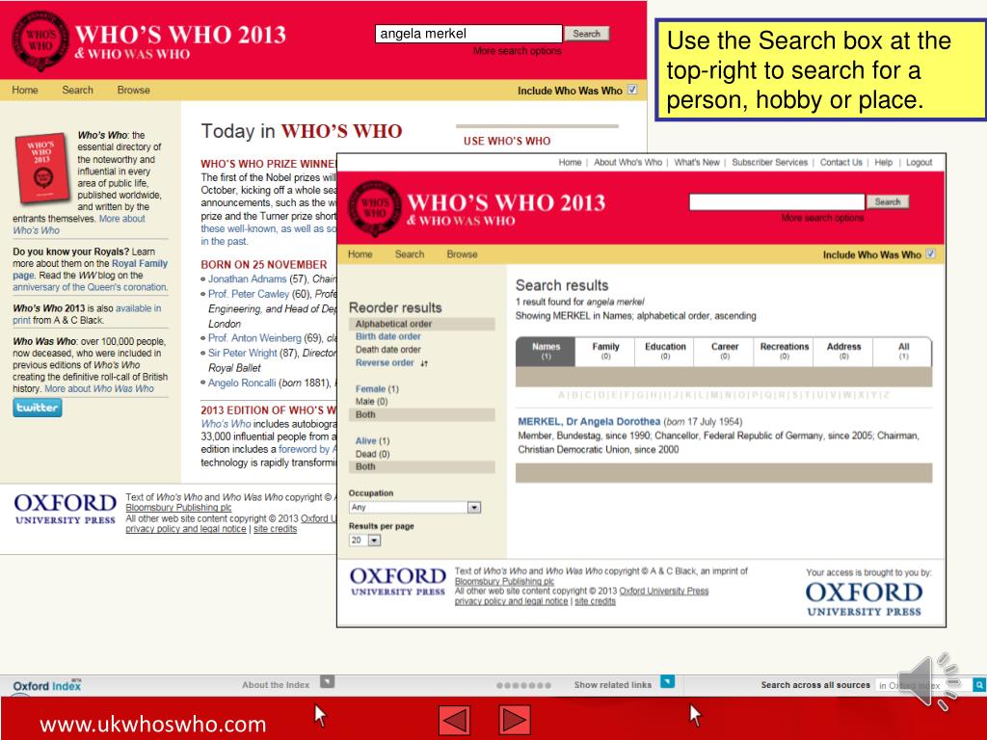Open the Prof. Peter Cawley entry
Image resolution: width=987 pixels, height=740 pixels.
249,294
